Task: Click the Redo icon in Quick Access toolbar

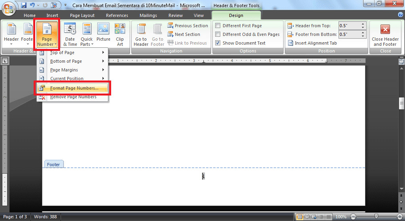Action: (45, 5)
